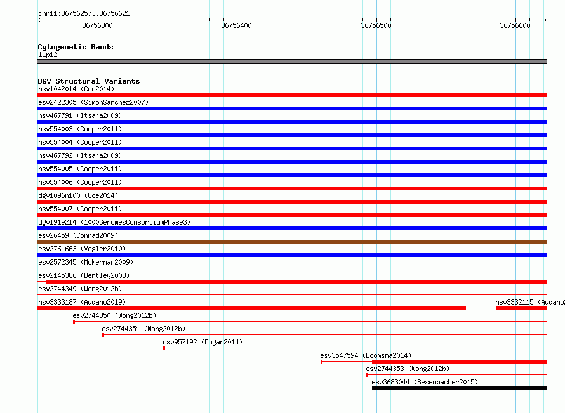Click the esv2145386 (Bentley2008) variant label

pyautogui.click(x=84, y=275)
